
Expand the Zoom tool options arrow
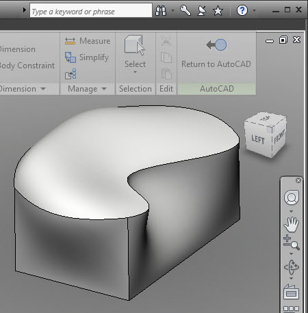tap(292, 254)
